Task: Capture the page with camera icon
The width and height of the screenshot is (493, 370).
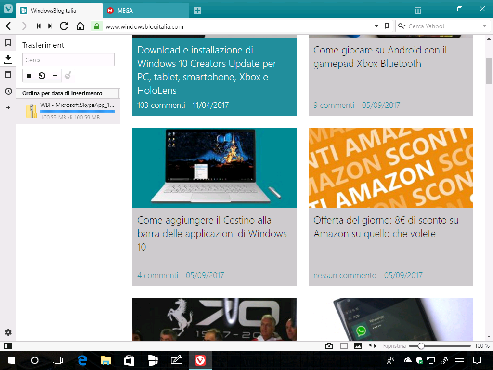Action: pos(329,346)
